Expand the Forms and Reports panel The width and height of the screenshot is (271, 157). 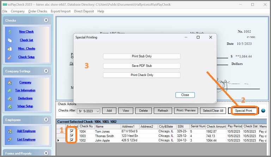[46, 153]
